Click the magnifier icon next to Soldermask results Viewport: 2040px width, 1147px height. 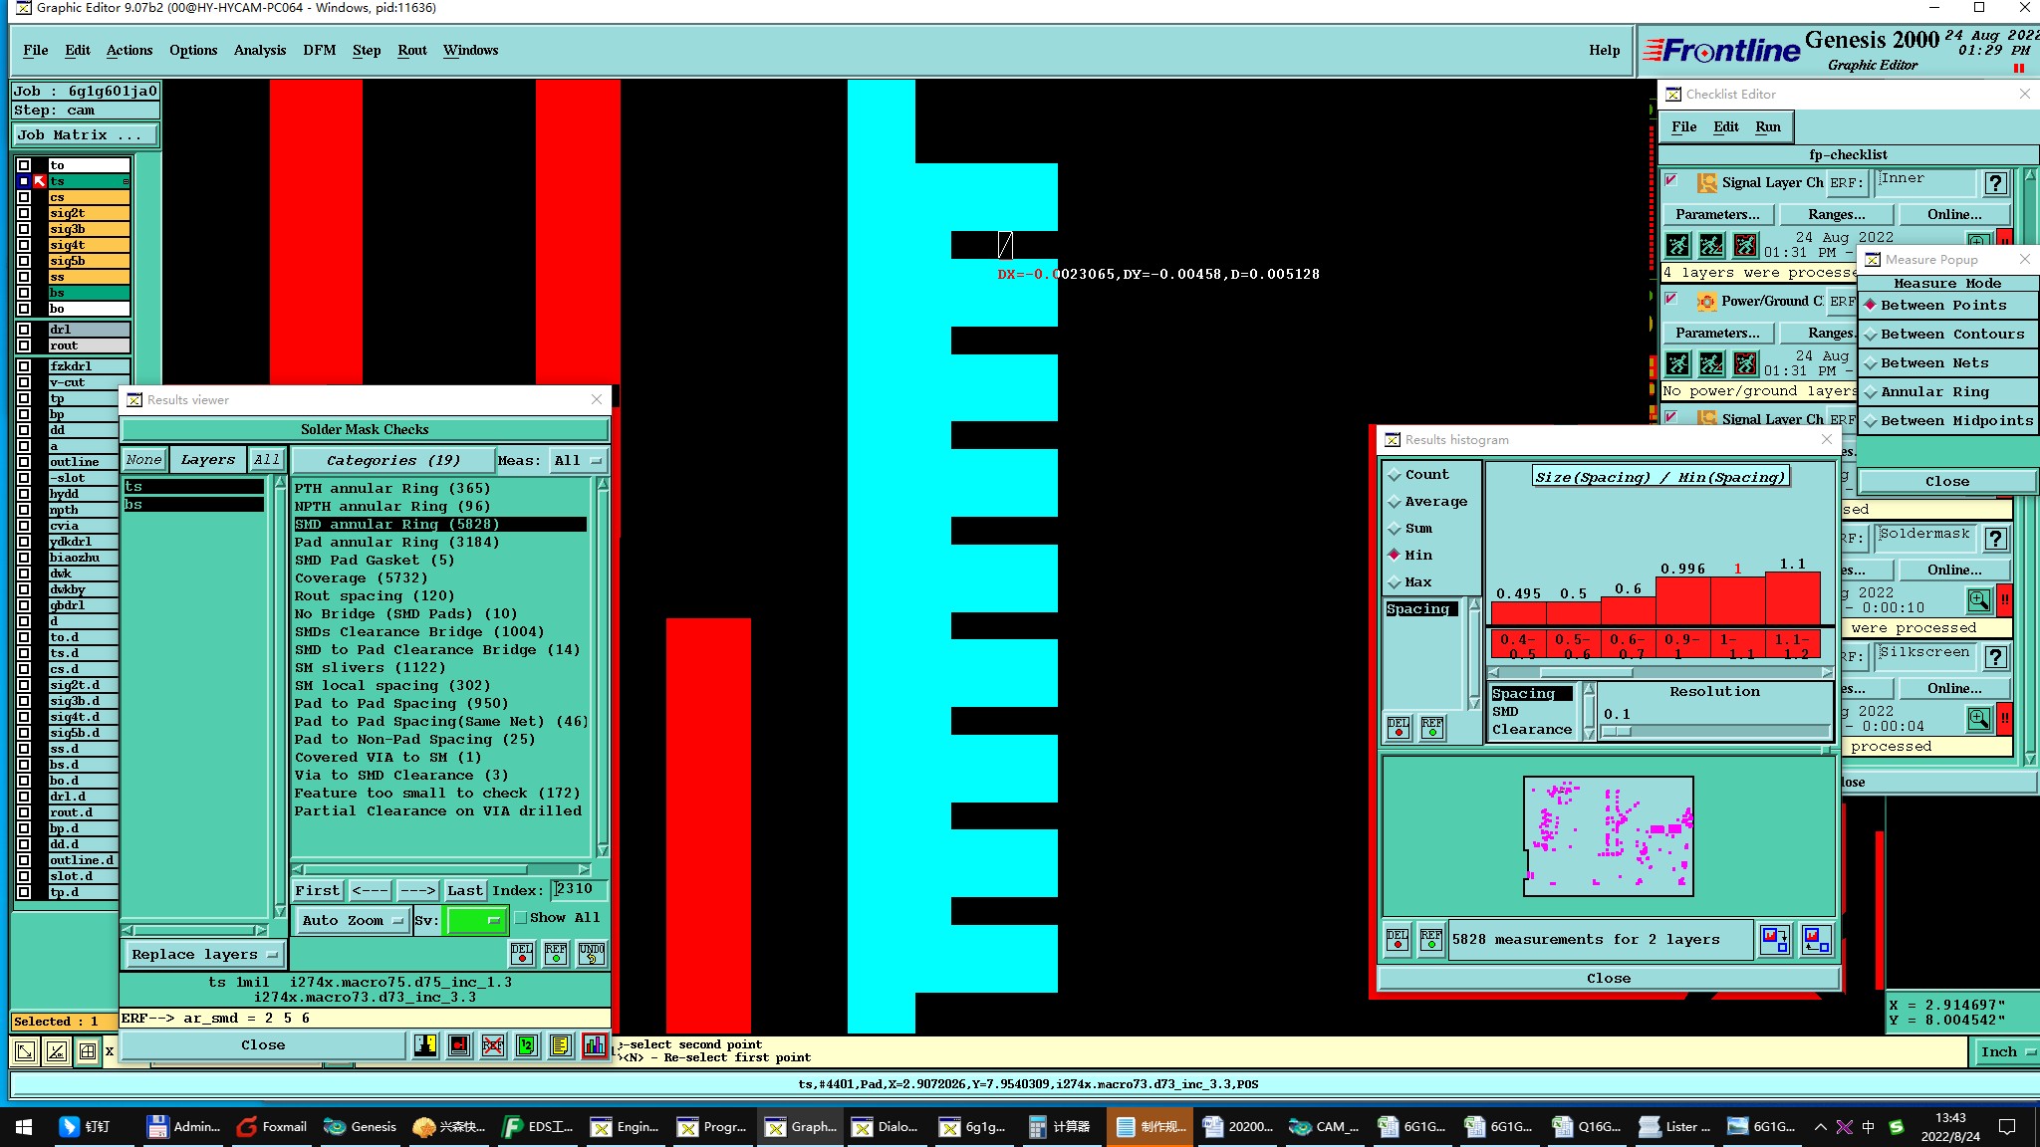1978,599
